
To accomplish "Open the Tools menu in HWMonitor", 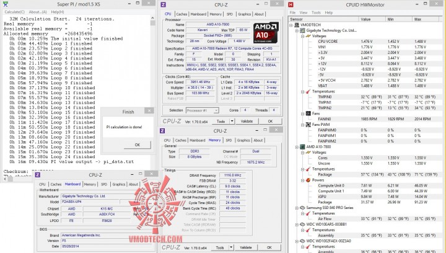I will tap(316, 12).
